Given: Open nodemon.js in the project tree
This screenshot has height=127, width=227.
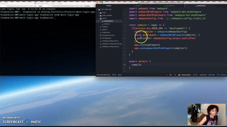Looking at the screenshot, I should click(106, 32).
